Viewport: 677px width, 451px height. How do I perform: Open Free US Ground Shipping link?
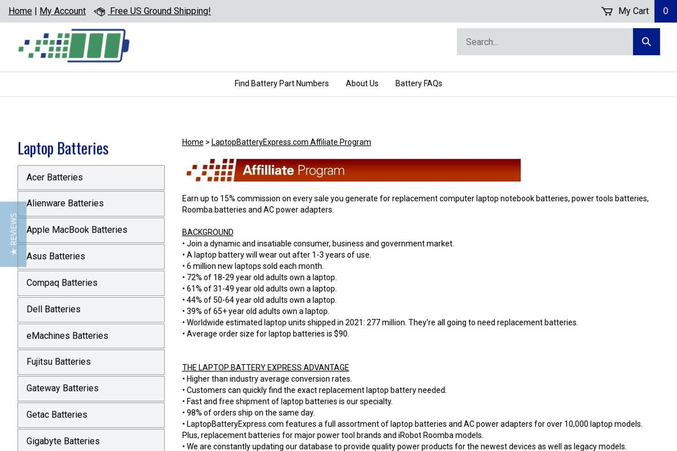[x=160, y=11]
